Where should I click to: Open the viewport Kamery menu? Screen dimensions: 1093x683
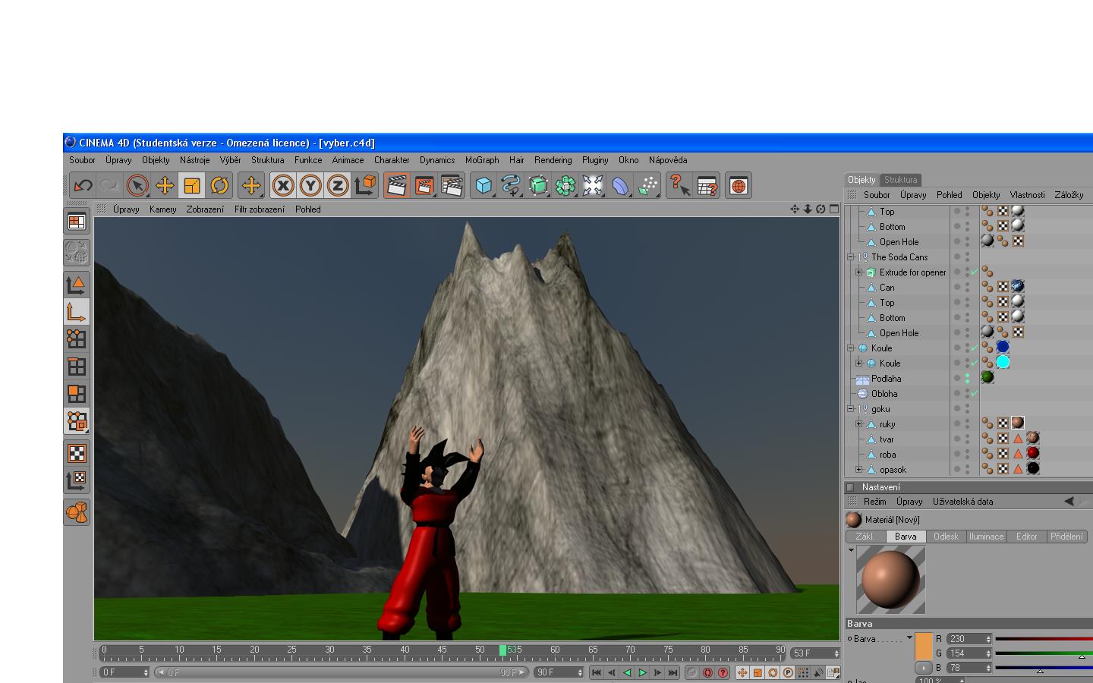point(162,209)
